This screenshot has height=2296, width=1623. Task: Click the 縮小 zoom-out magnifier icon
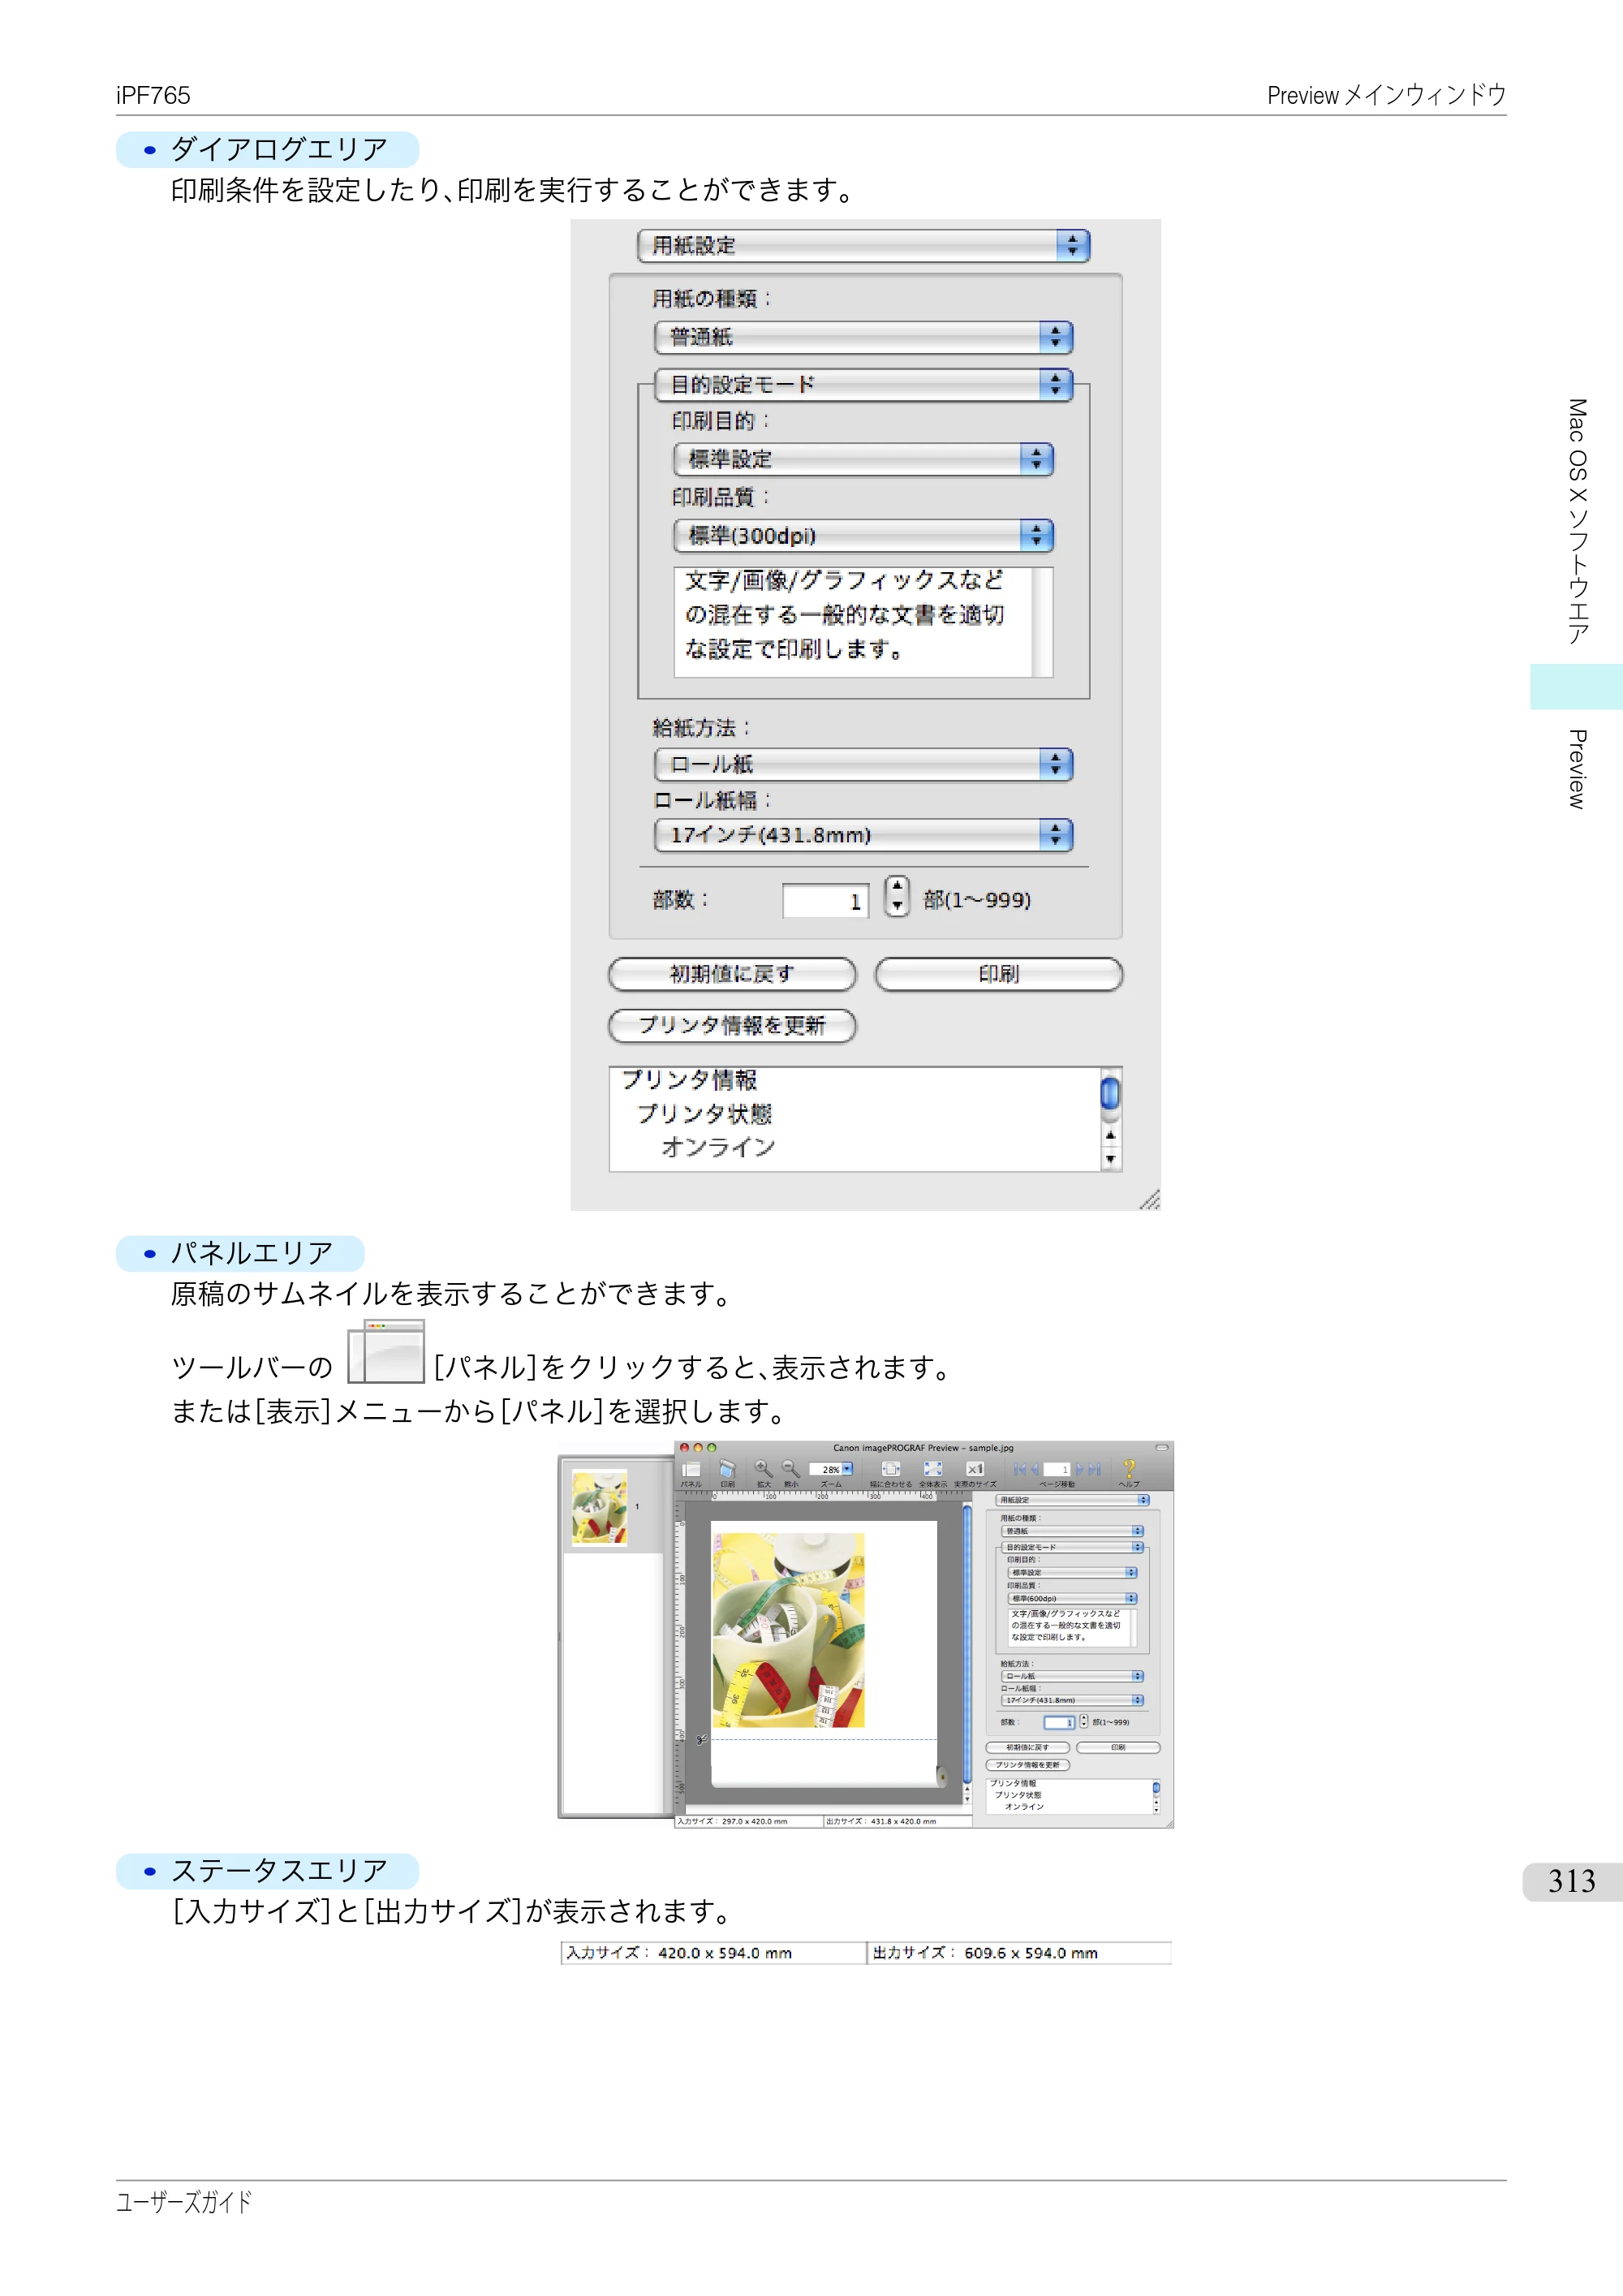pyautogui.click(x=791, y=1469)
